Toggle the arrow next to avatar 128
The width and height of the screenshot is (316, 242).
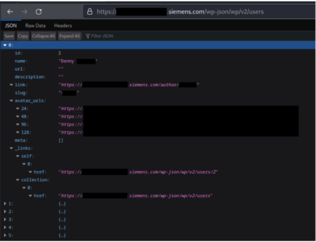[x=17, y=132]
